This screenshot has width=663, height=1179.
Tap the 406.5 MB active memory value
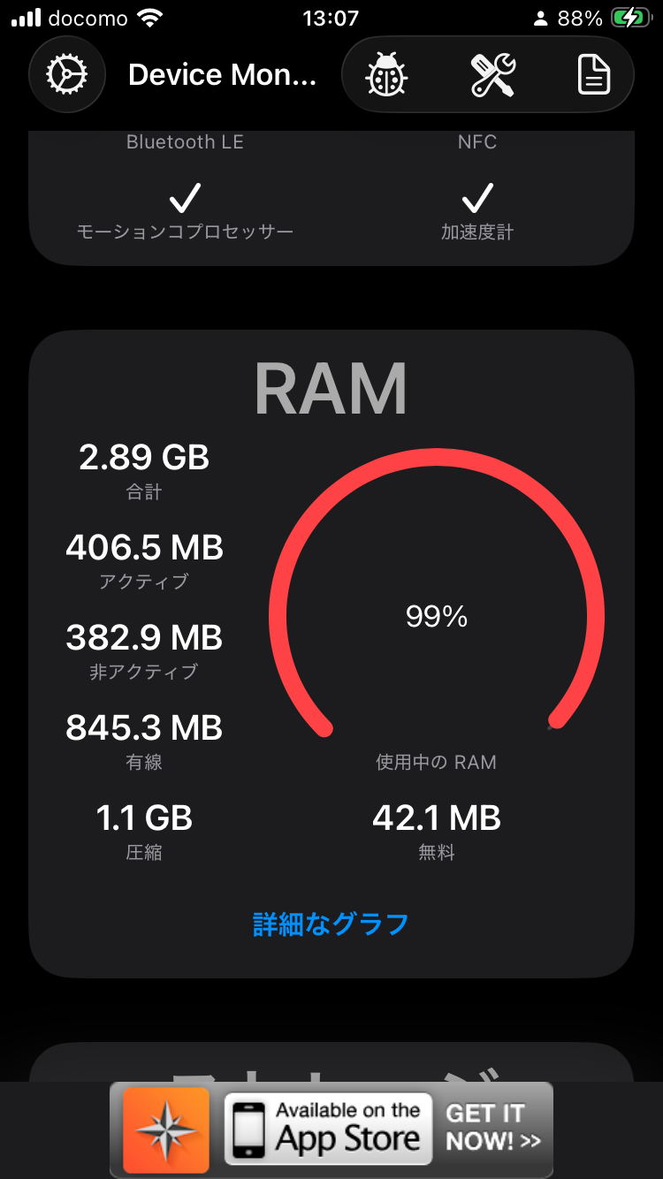[144, 548]
